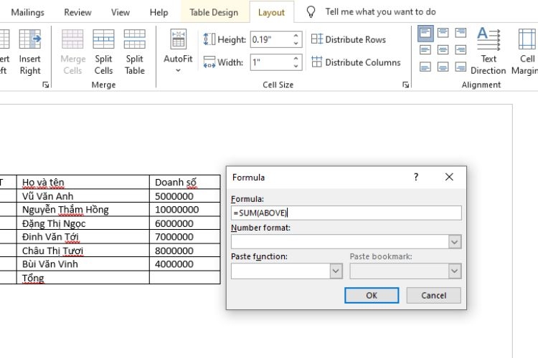538x358 pixels.
Task: Open the Review tab
Action: coord(77,12)
